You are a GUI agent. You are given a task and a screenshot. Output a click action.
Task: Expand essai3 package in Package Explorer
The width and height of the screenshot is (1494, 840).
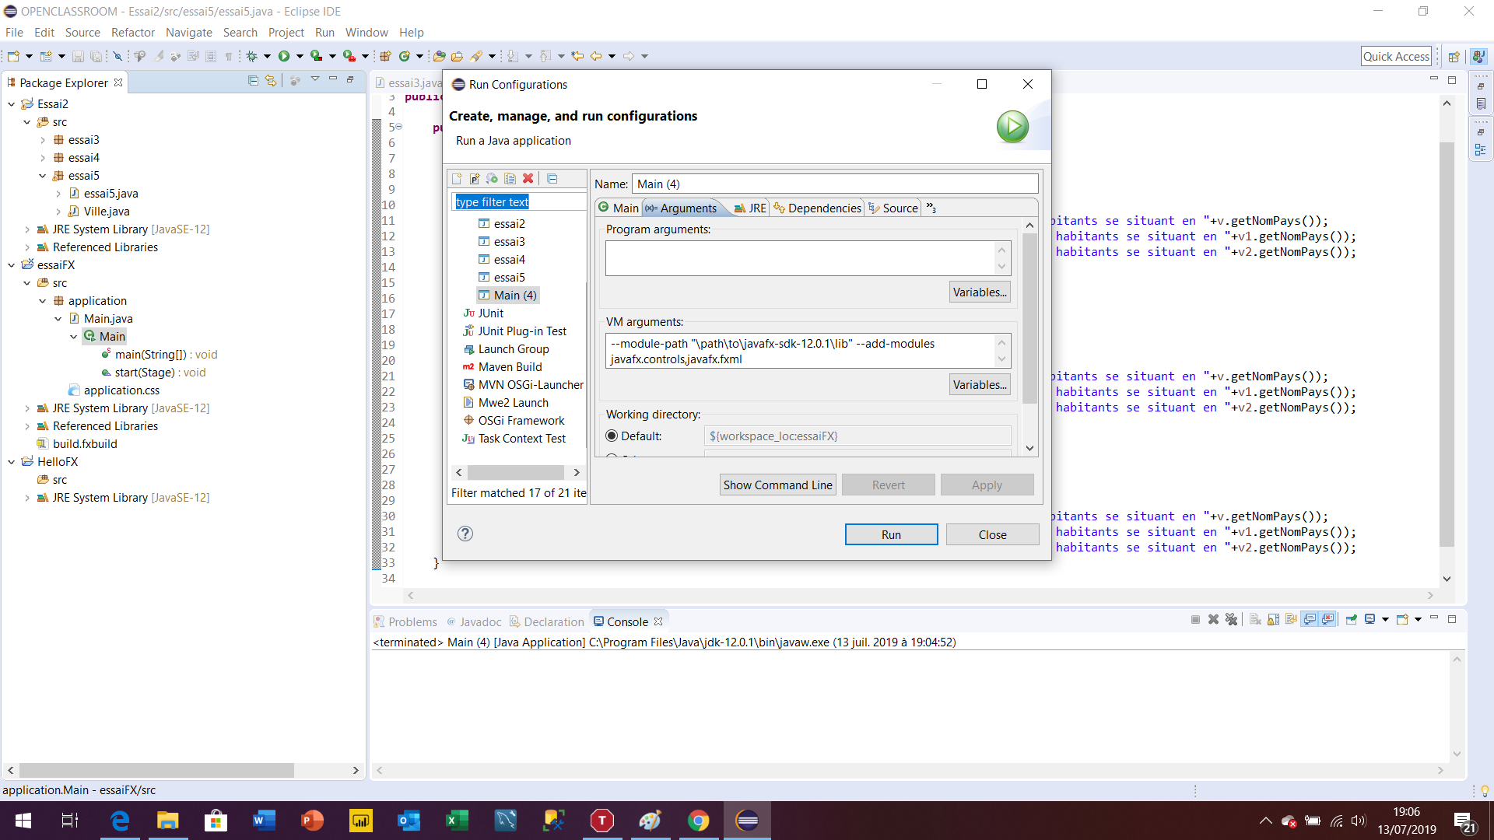click(43, 140)
